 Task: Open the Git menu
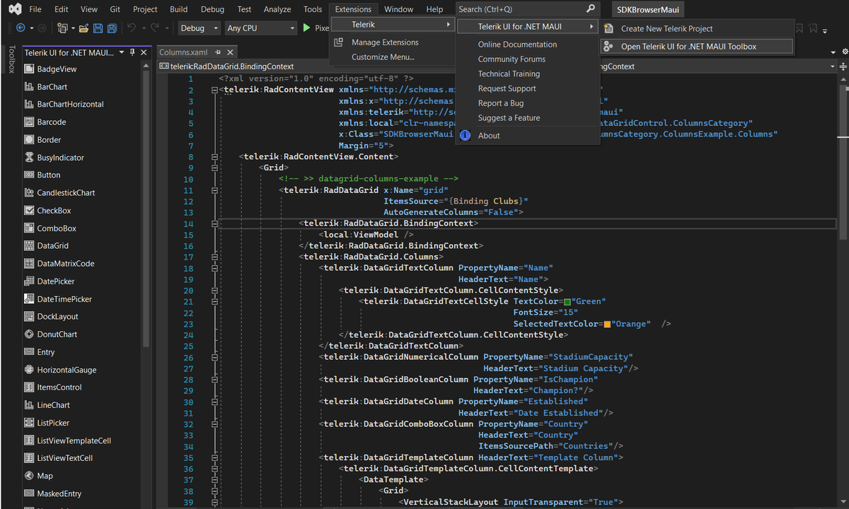pos(115,9)
